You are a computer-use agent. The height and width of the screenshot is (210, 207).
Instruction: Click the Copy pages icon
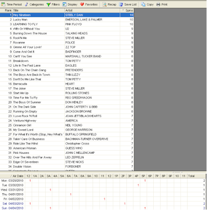[143, 4]
